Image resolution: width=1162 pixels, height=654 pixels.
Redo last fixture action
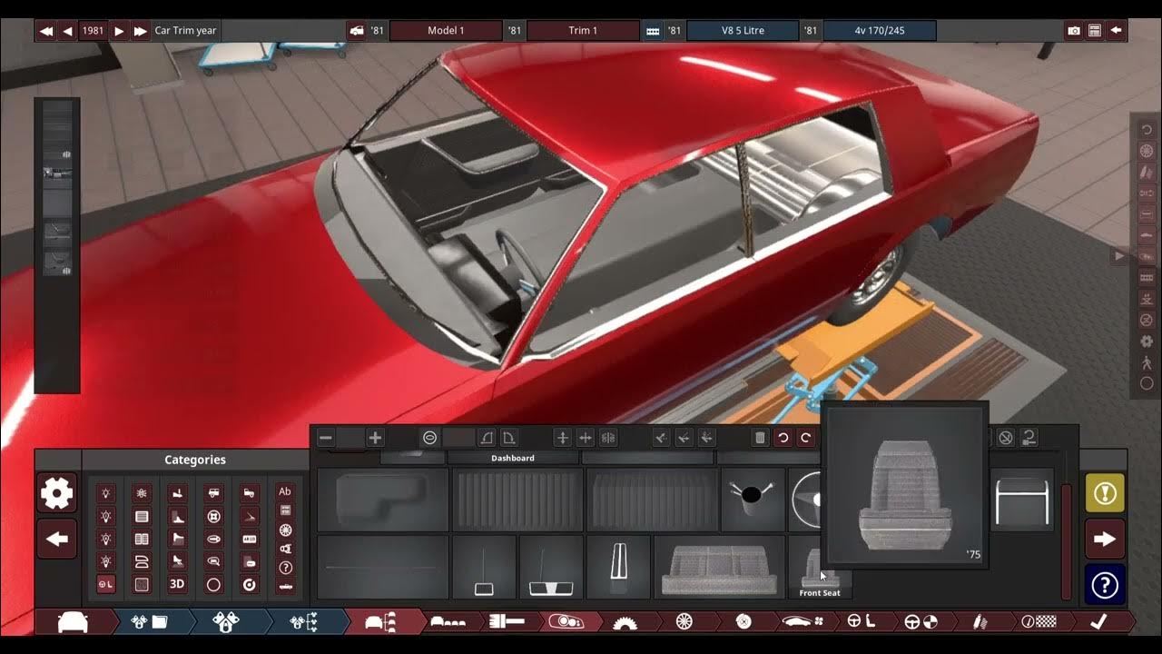click(x=805, y=438)
